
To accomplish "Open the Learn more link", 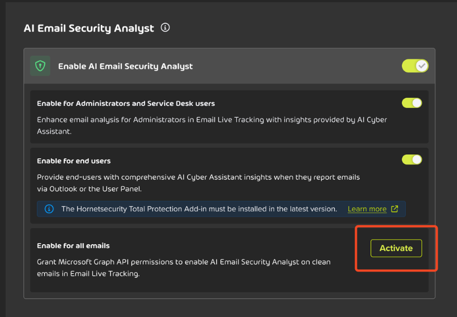I will coord(367,209).
